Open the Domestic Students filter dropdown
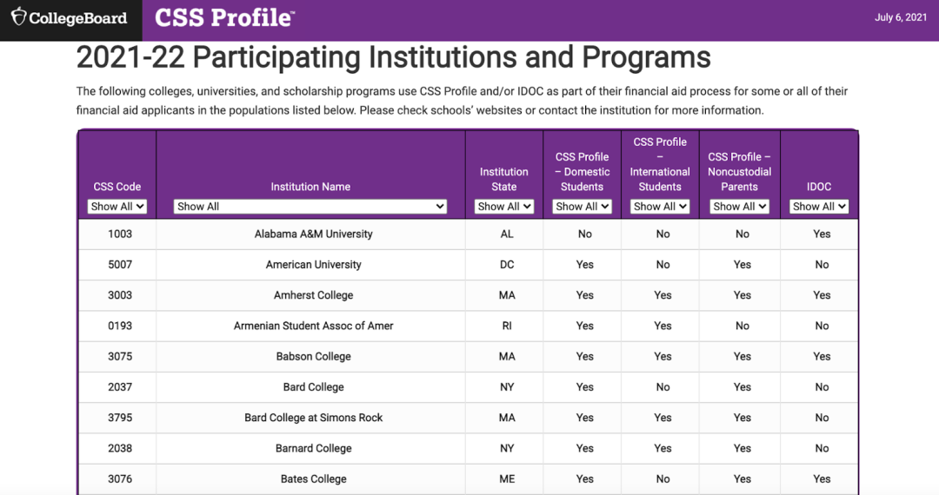The height and width of the screenshot is (495, 939). click(583, 207)
